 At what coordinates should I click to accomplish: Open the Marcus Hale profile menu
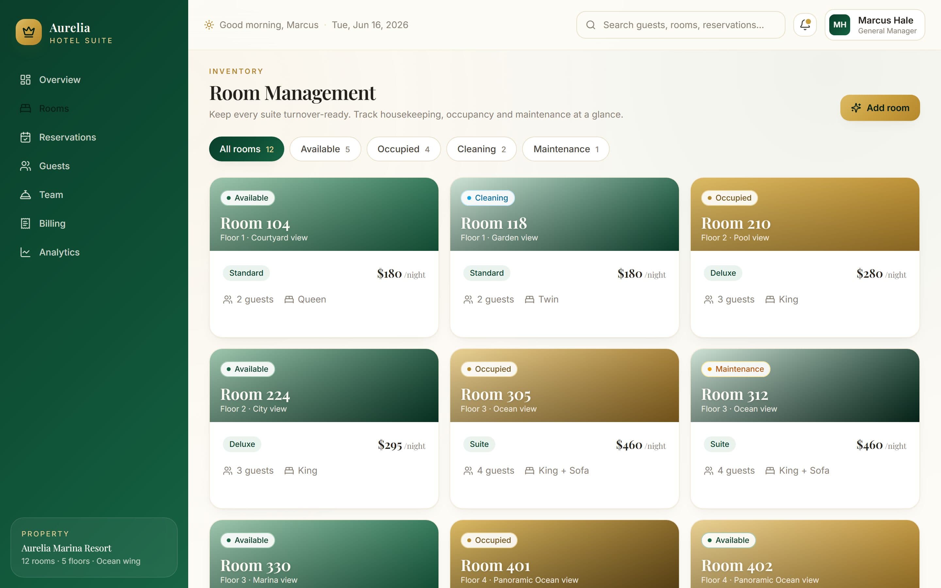click(x=874, y=25)
